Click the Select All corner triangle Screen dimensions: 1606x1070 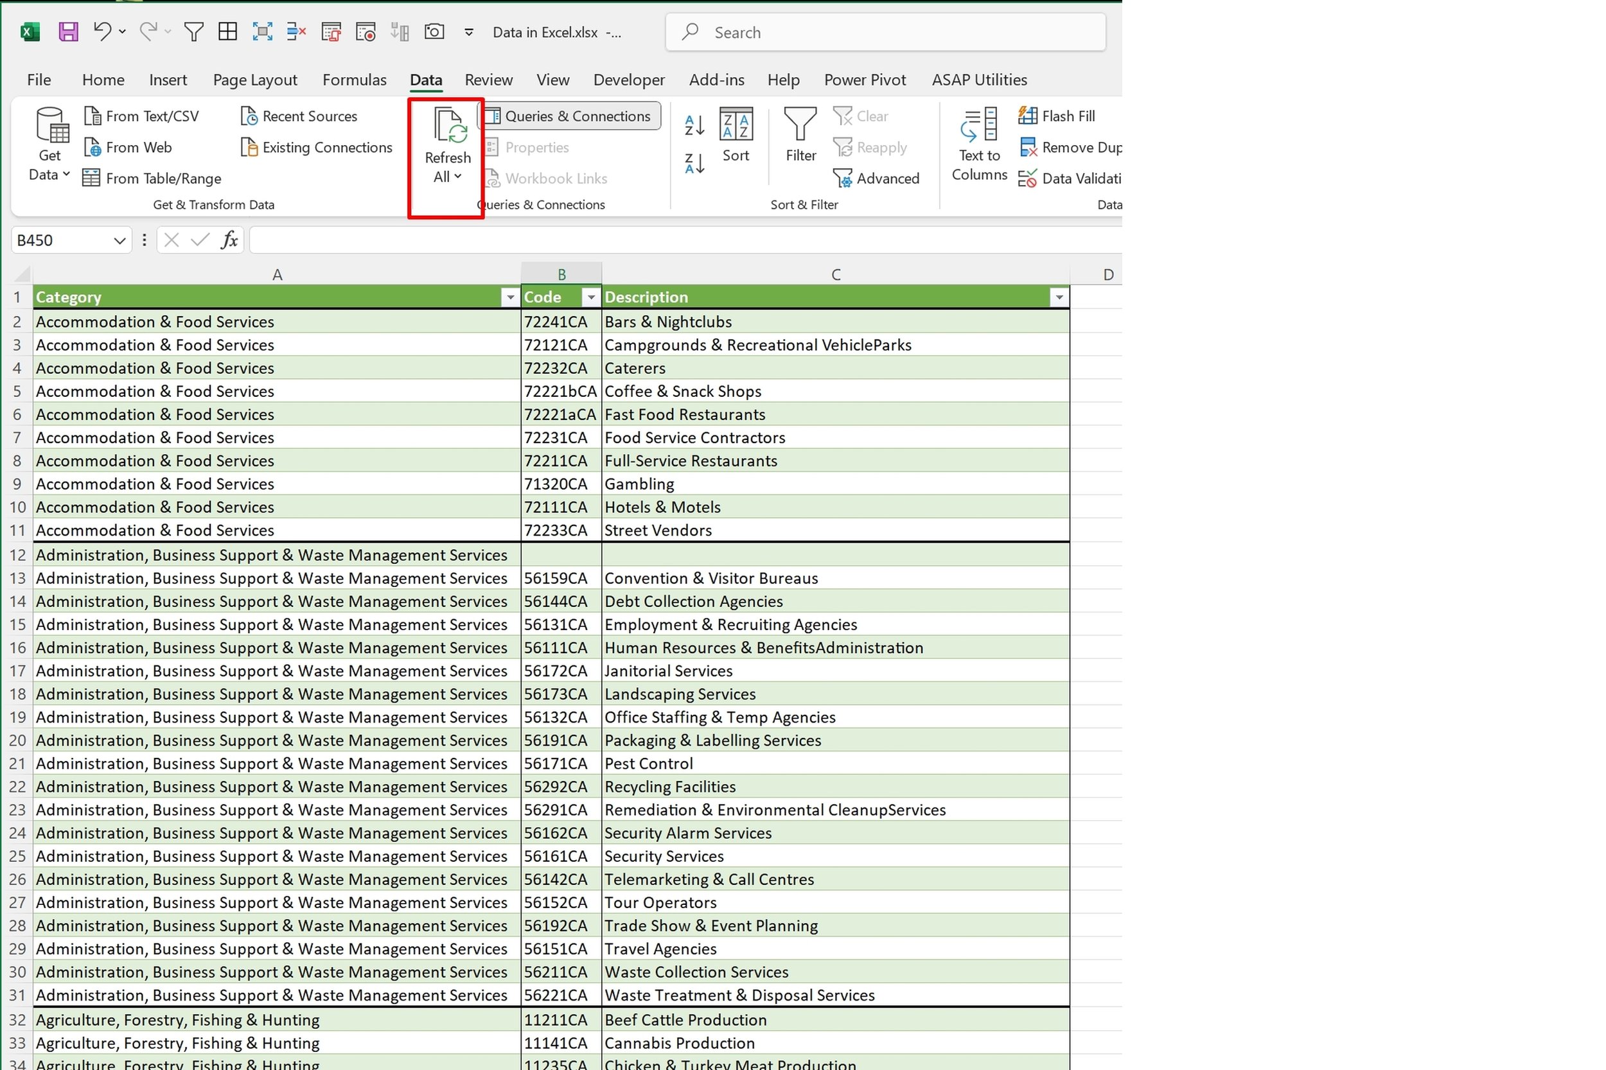(x=22, y=274)
